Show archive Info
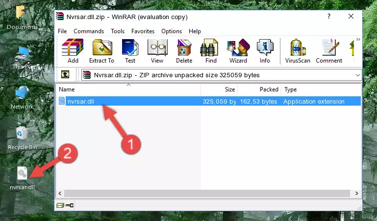Screen dimensions: 377x221 [265, 51]
